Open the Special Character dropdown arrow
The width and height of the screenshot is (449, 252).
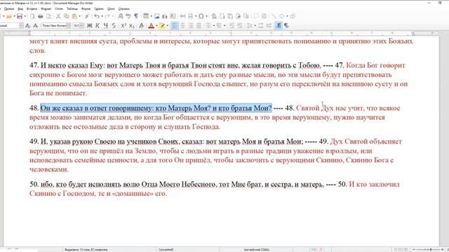coord(206,16)
